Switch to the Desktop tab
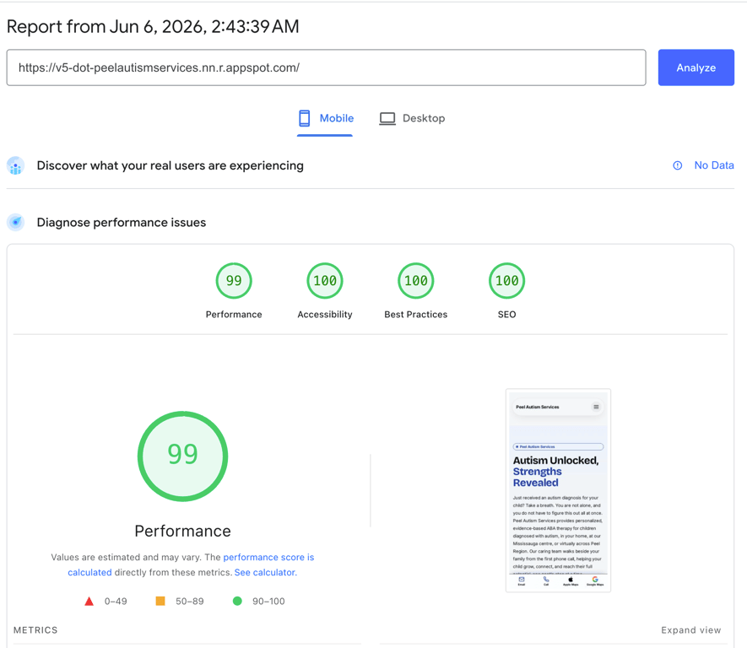 [412, 119]
